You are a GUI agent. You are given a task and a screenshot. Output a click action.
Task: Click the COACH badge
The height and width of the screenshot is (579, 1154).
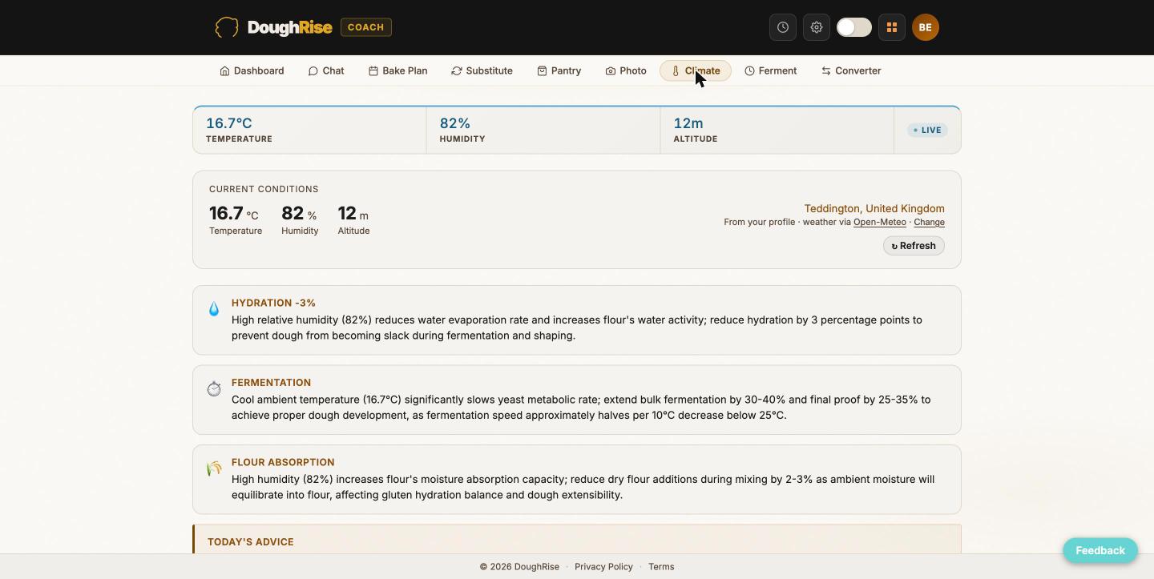(x=366, y=27)
